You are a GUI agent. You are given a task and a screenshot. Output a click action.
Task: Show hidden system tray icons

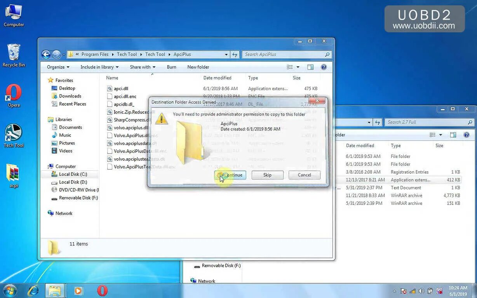[395, 291]
